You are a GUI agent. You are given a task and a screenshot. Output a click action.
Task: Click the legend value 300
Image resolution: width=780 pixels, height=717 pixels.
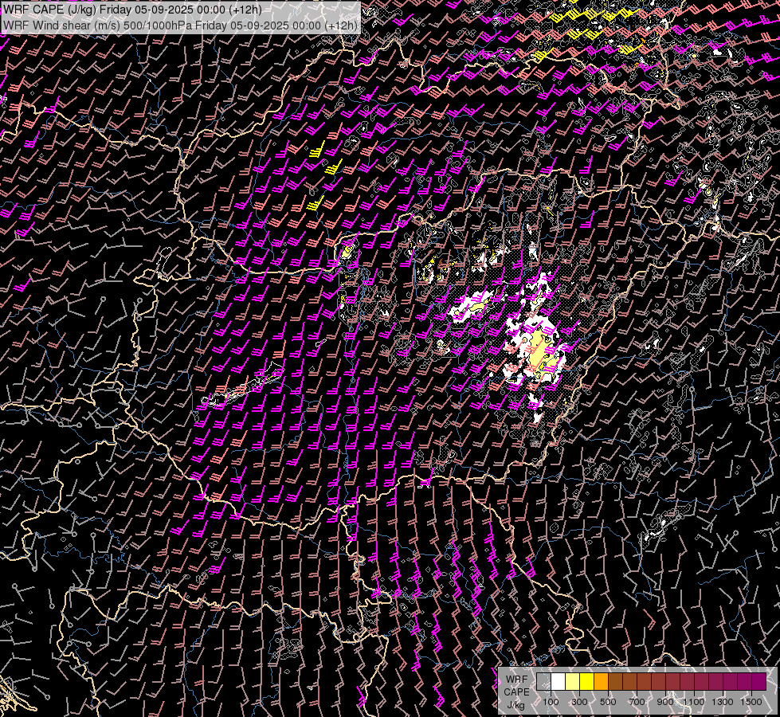point(579,702)
